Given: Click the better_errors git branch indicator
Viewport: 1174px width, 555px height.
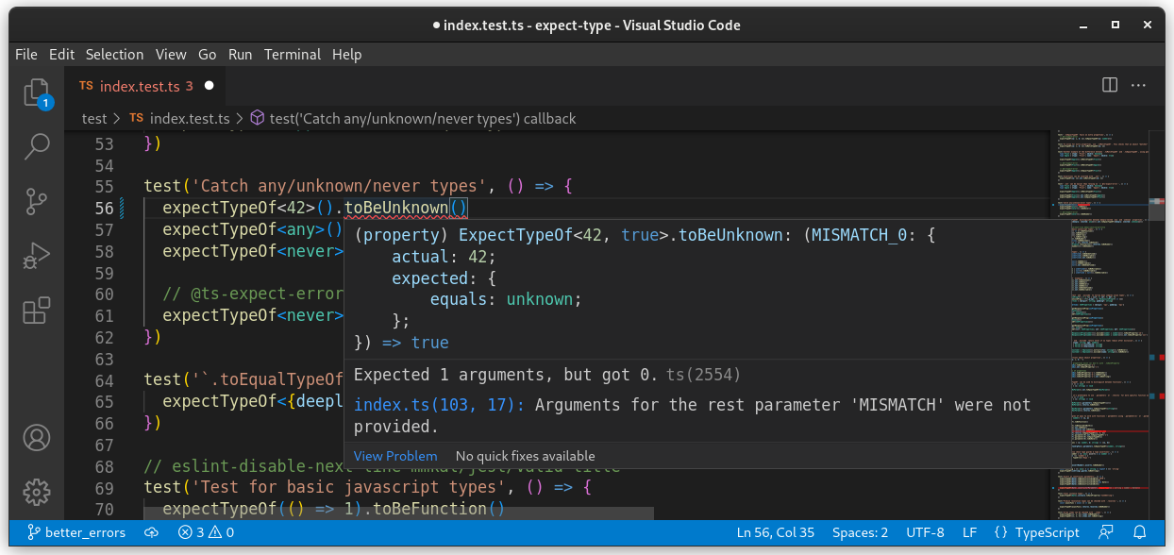Looking at the screenshot, I should (x=76, y=532).
